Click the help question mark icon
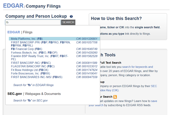Screen dimensions: 171x115 pyautogui.click(x=71, y=16)
